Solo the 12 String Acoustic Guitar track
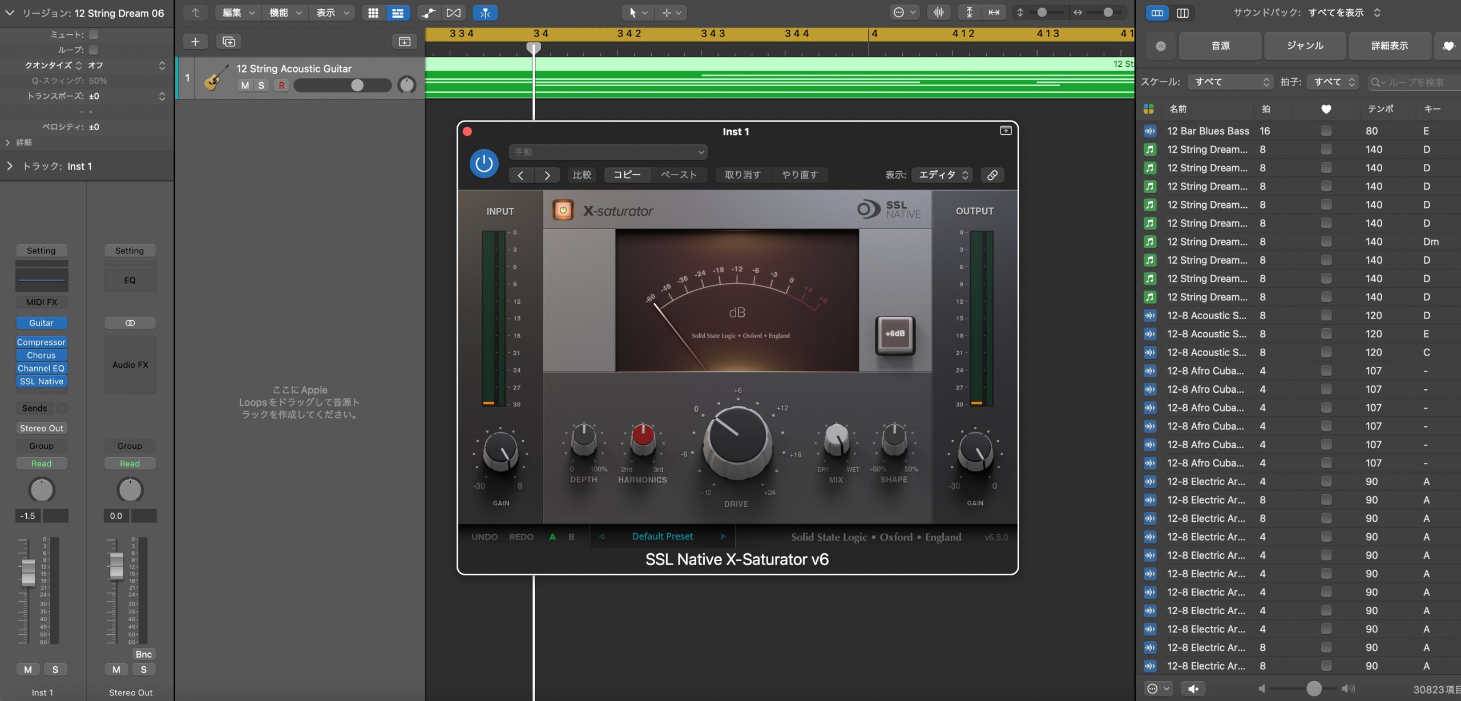The width and height of the screenshot is (1461, 701). [261, 86]
